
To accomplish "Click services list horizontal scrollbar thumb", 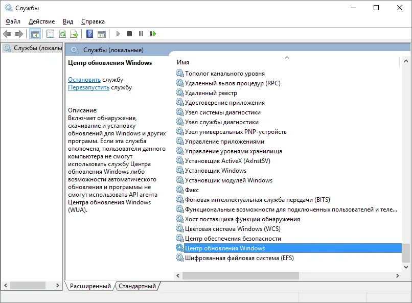I will (241, 275).
